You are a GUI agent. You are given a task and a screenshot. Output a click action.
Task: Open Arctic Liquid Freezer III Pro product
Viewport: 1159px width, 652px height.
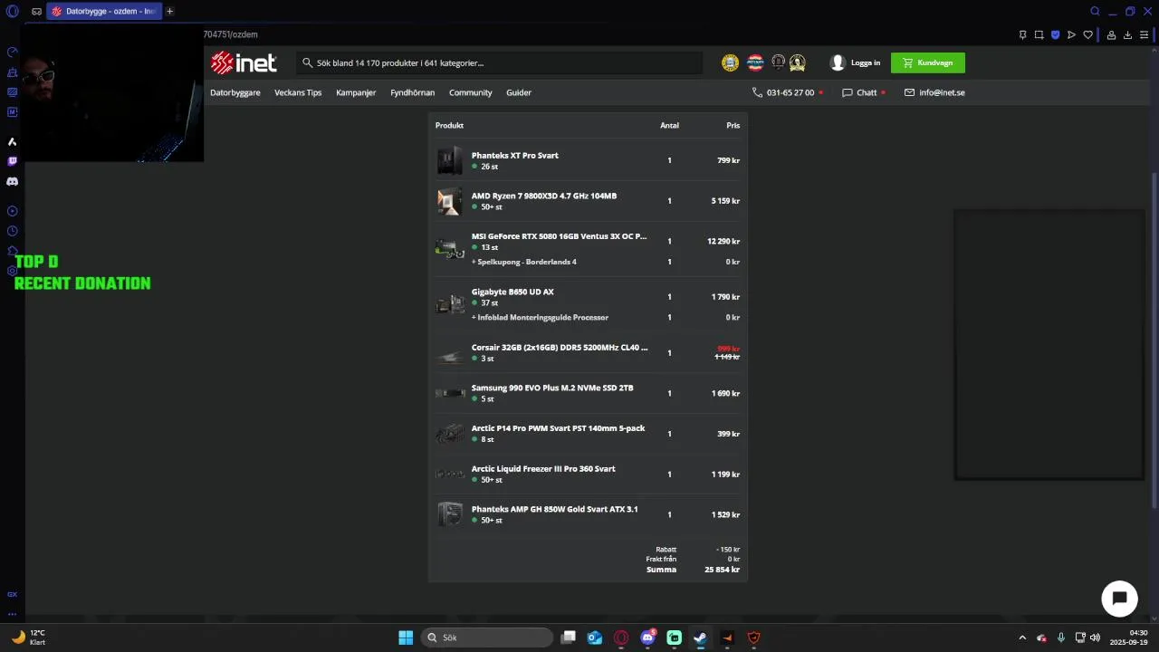(x=543, y=468)
